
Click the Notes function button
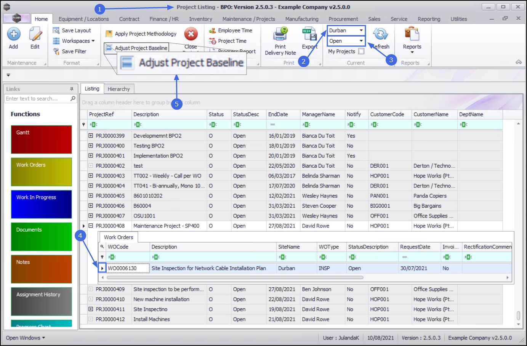click(41, 269)
